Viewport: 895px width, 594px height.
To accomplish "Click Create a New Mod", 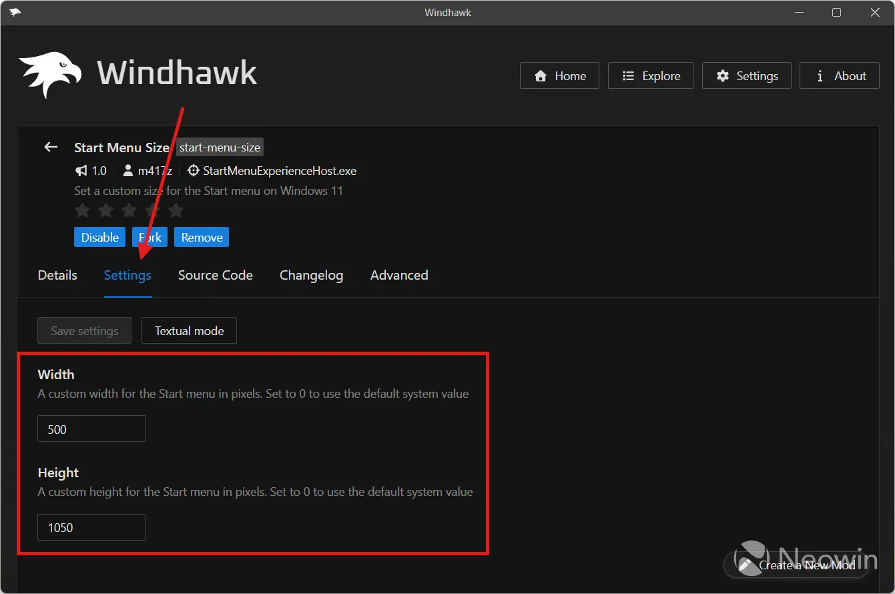I will pyautogui.click(x=806, y=565).
